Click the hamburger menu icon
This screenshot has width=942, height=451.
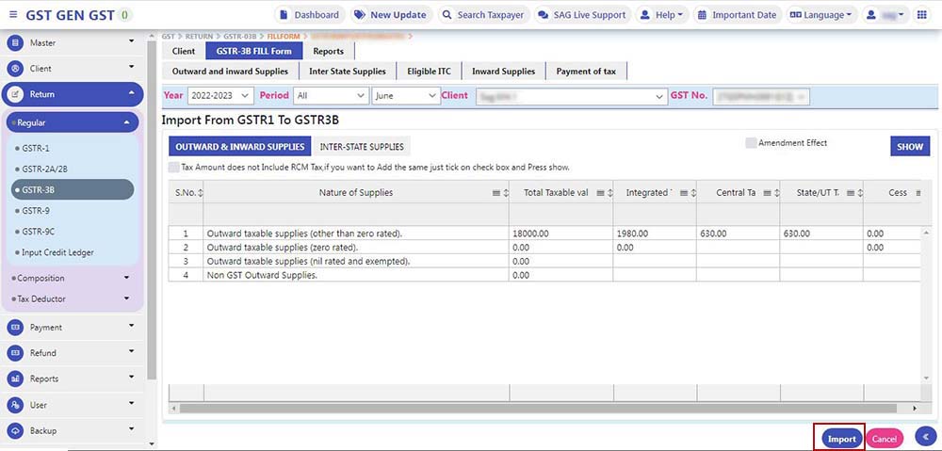[13, 15]
